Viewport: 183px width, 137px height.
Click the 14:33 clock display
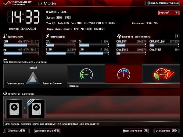[23, 17]
